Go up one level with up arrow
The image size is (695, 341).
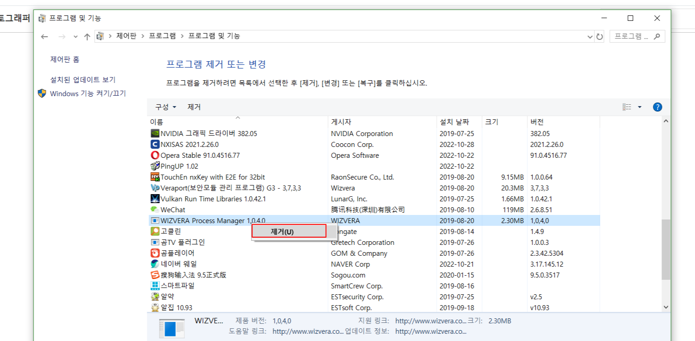[87, 37]
